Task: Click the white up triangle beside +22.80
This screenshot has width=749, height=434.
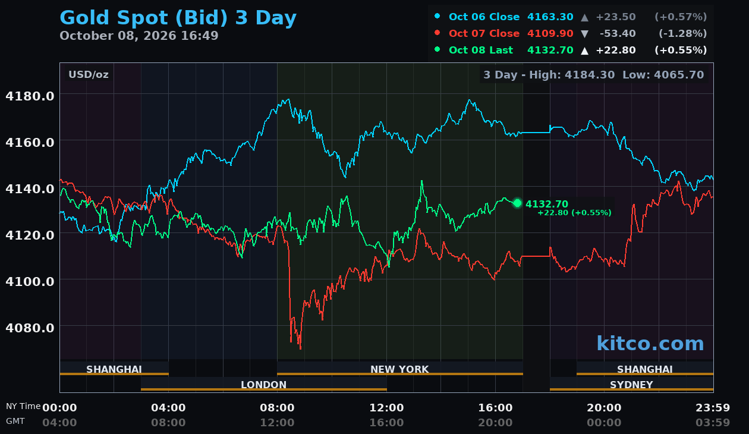Action: 585,51
